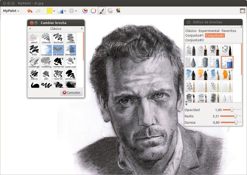Open the layers stack toolbar icon
This screenshot has height=175, width=247.
point(110,11)
